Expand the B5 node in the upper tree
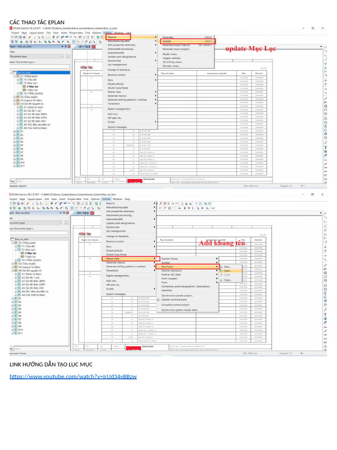 (x=14, y=145)
